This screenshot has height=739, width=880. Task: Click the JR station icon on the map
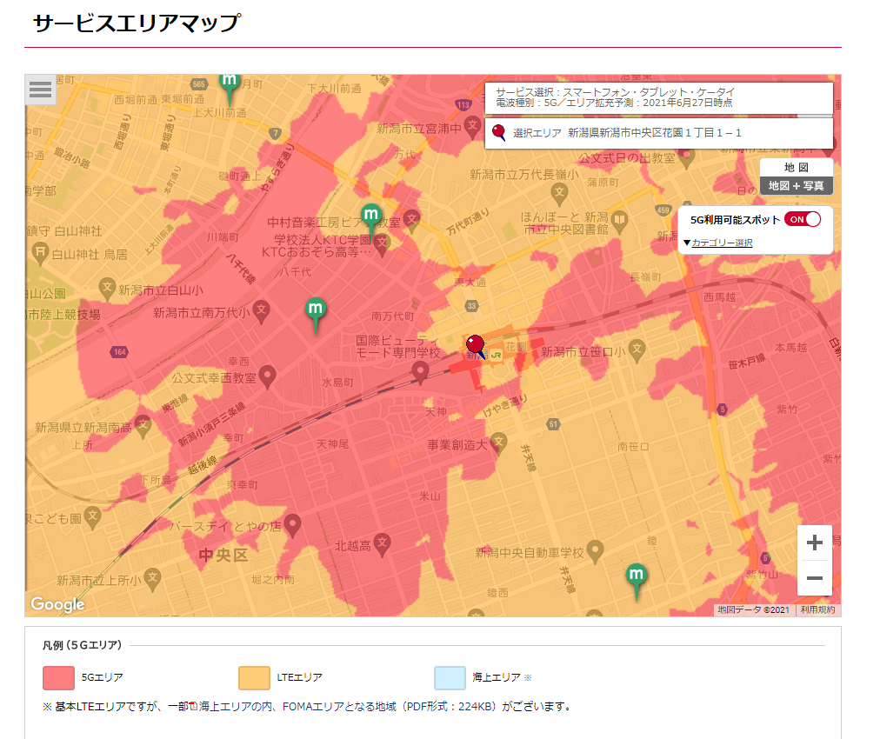pos(497,355)
